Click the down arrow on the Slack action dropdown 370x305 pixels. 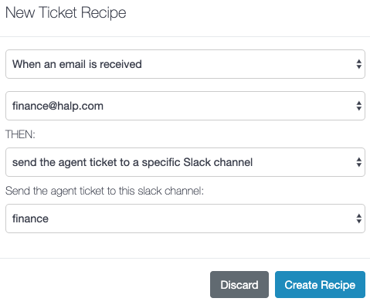pos(359,165)
